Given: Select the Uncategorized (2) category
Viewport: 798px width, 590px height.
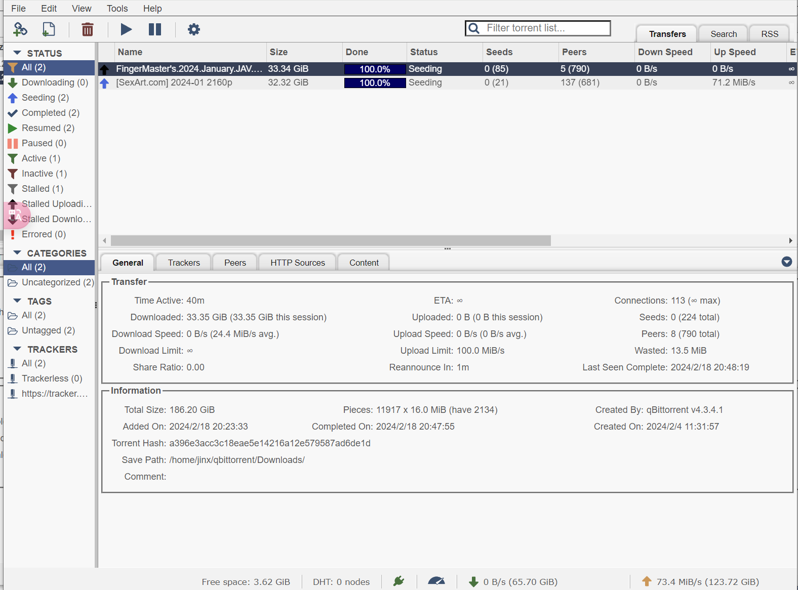Looking at the screenshot, I should pos(57,282).
